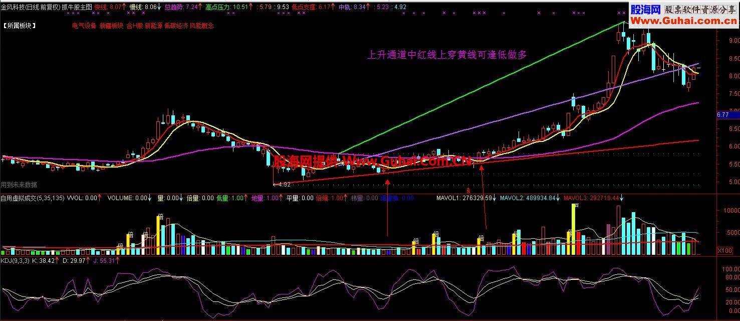Click the MAVOL3: 292718.44 value
This screenshot has height=321, width=740.
(x=594, y=198)
